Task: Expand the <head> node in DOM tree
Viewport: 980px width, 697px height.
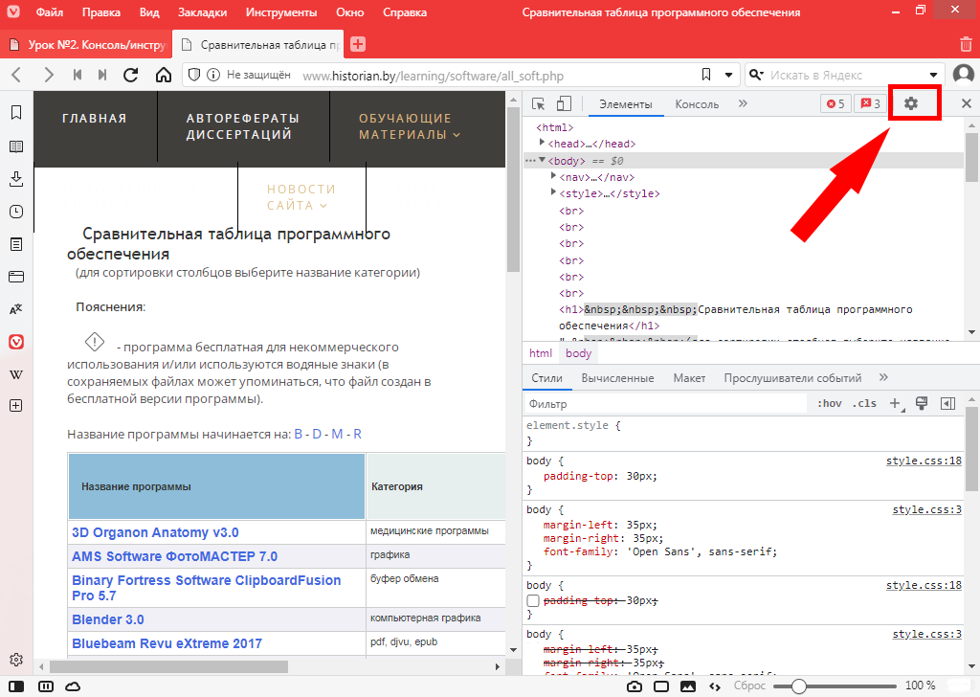Action: [542, 143]
